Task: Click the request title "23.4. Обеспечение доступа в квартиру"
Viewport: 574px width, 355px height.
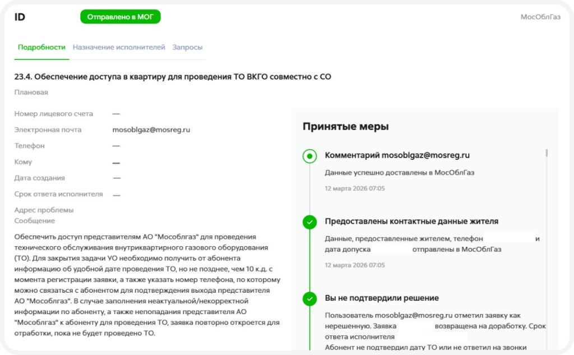Action: pos(173,77)
